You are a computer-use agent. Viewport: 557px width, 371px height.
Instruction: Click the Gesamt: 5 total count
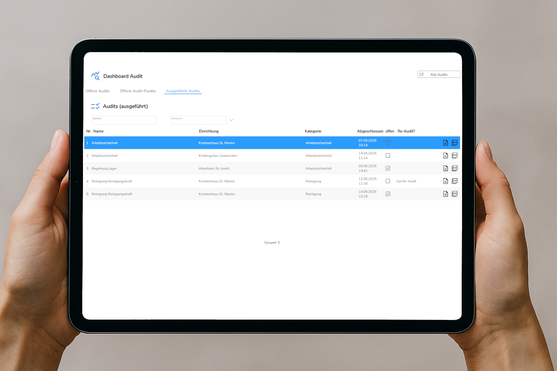click(x=272, y=242)
